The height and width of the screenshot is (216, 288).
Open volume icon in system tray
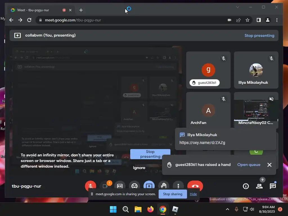click(x=252, y=209)
